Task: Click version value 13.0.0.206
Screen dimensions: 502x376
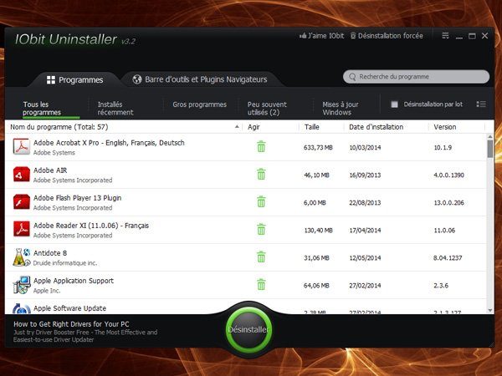Action: click(x=448, y=202)
